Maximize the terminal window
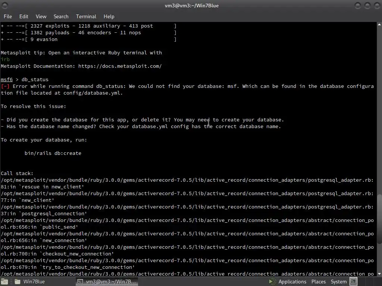The height and width of the screenshot is (286, 382). (367, 5)
